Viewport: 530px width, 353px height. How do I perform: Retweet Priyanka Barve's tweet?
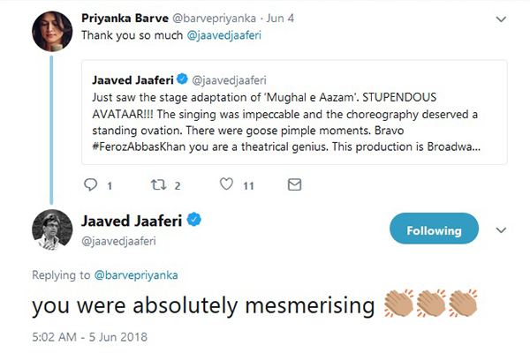click(158, 184)
